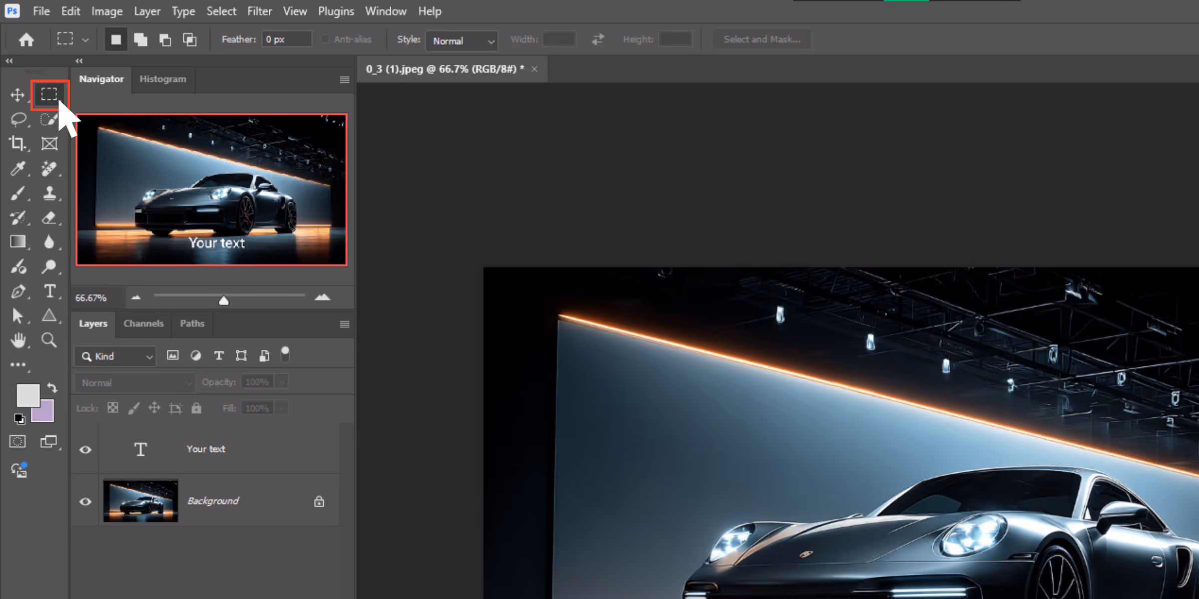Open the Style dropdown showing Normal
This screenshot has height=599, width=1199.
[462, 40]
